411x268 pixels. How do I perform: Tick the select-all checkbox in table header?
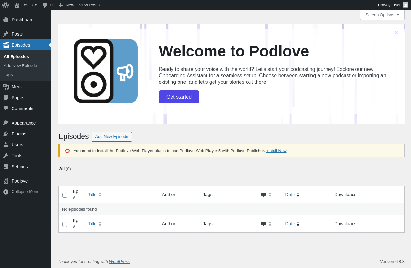pyautogui.click(x=65, y=195)
